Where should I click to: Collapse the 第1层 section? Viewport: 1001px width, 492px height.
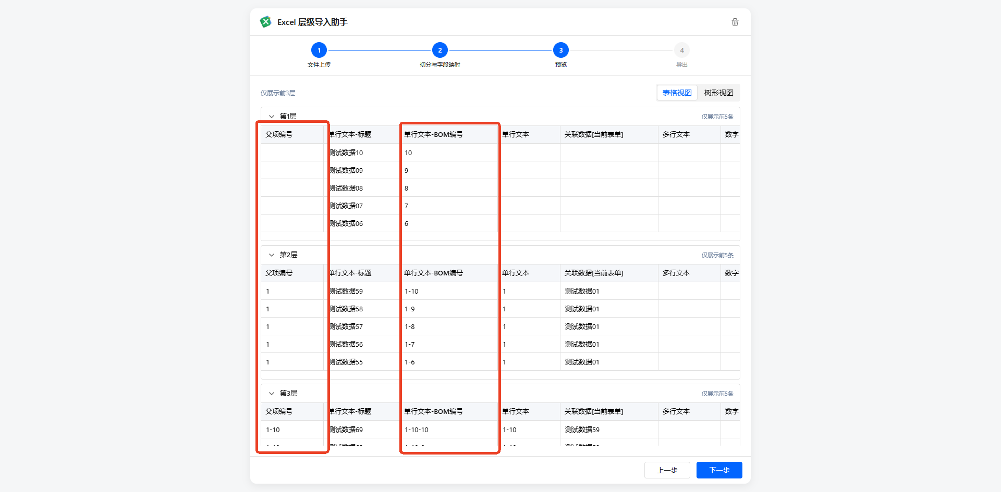pyautogui.click(x=272, y=117)
